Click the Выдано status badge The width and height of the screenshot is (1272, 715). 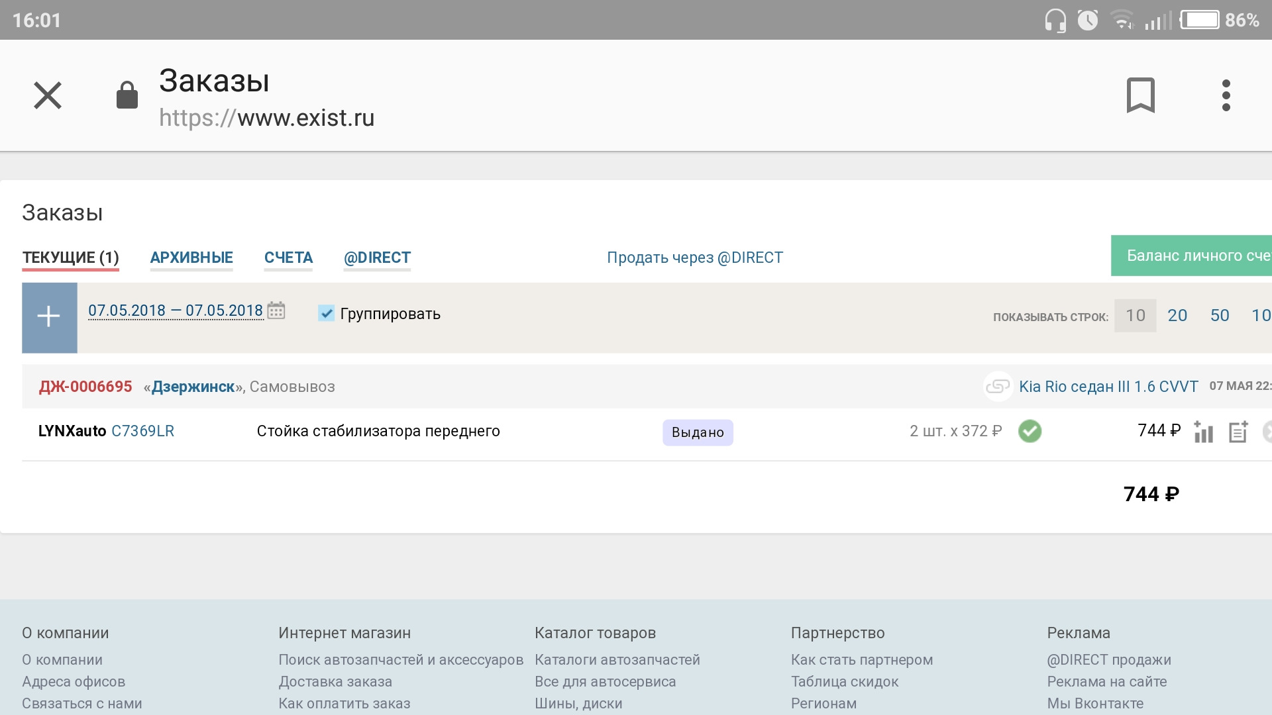(698, 432)
